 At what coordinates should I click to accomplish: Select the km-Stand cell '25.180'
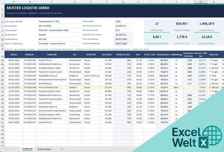click(x=107, y=60)
